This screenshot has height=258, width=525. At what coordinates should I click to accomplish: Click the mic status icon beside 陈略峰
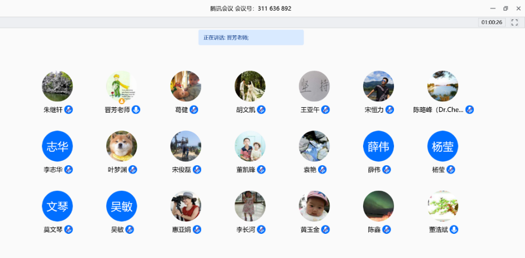tap(469, 110)
